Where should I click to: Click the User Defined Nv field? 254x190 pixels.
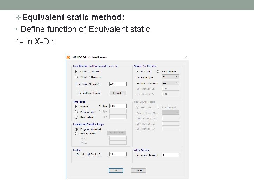171,129
